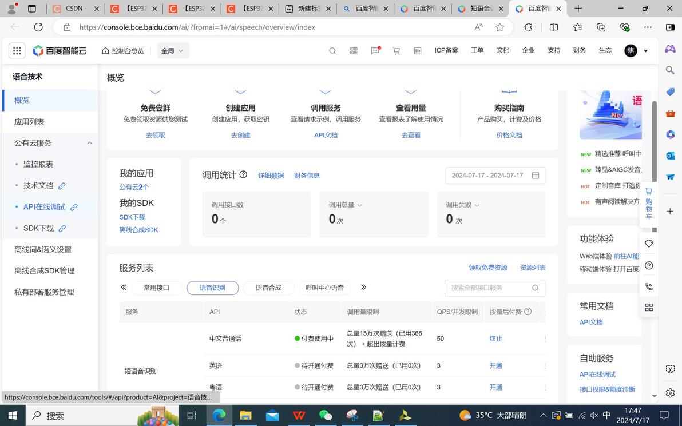
Task: Open WPS Office from the taskbar
Action: click(x=299, y=415)
